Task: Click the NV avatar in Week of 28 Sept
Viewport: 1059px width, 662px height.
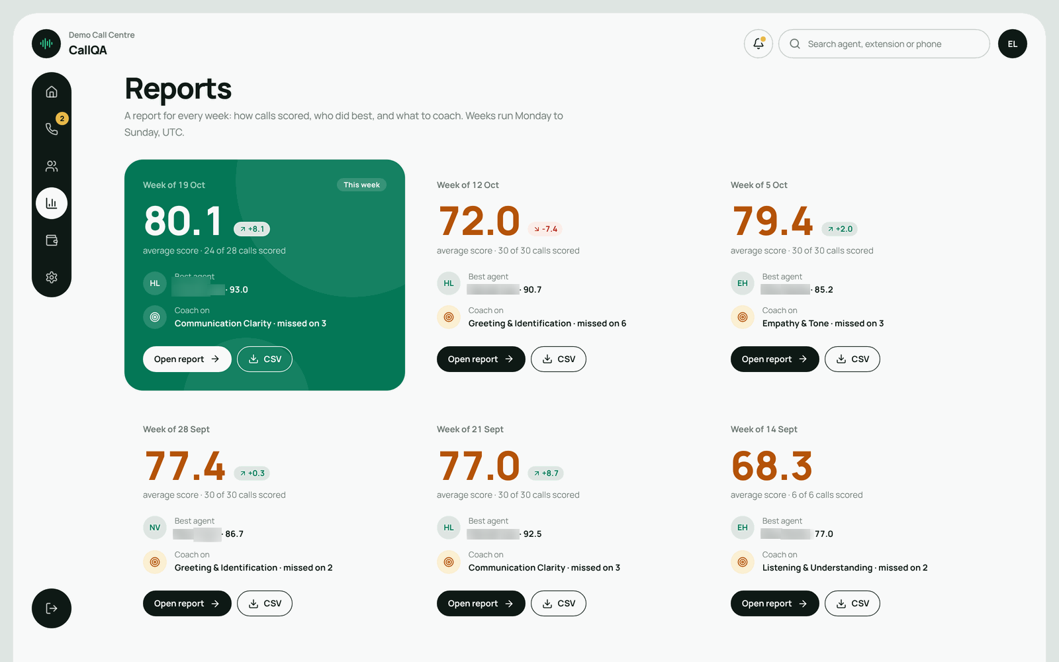Action: tap(155, 528)
